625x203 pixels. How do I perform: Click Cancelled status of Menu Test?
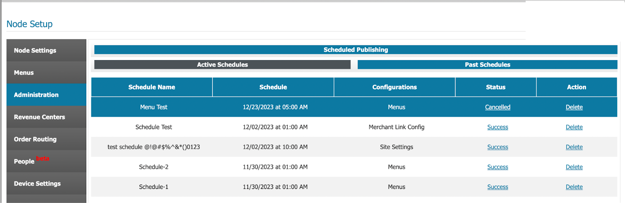coord(498,107)
